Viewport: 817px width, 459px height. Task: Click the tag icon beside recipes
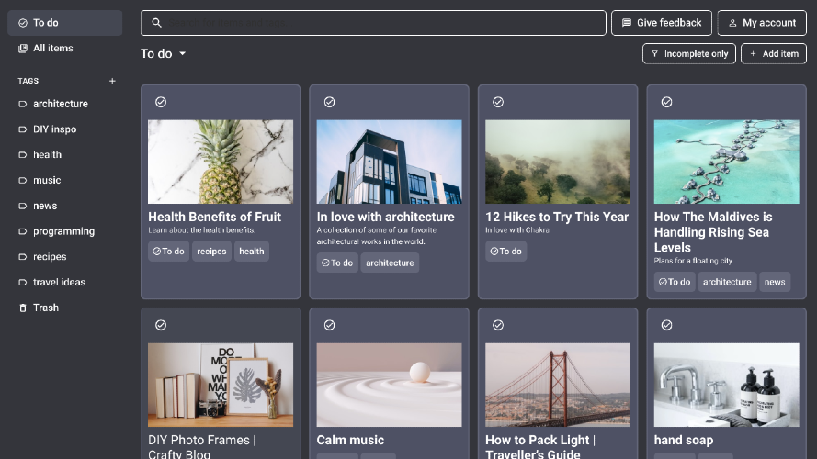click(22, 257)
